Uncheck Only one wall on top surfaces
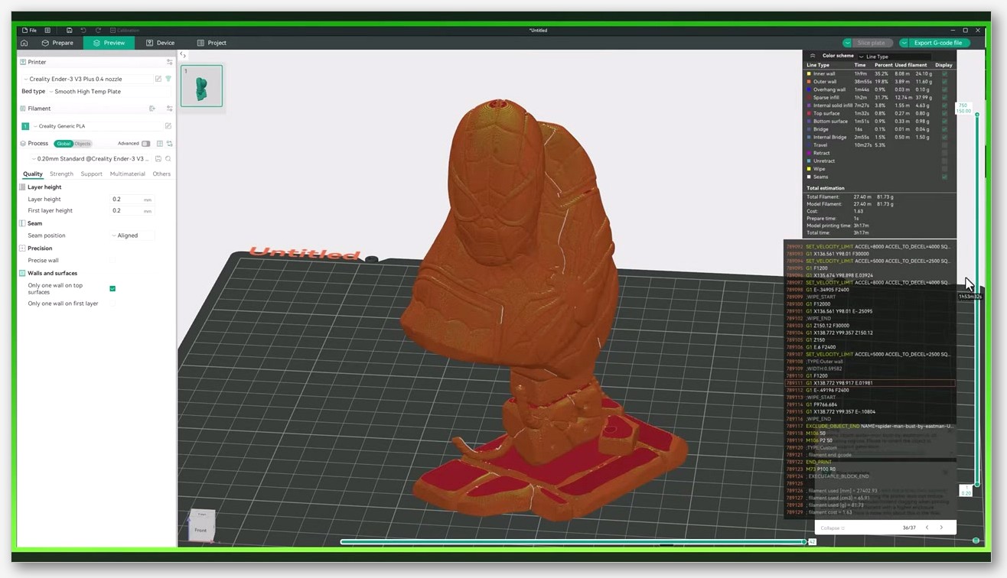 point(112,288)
